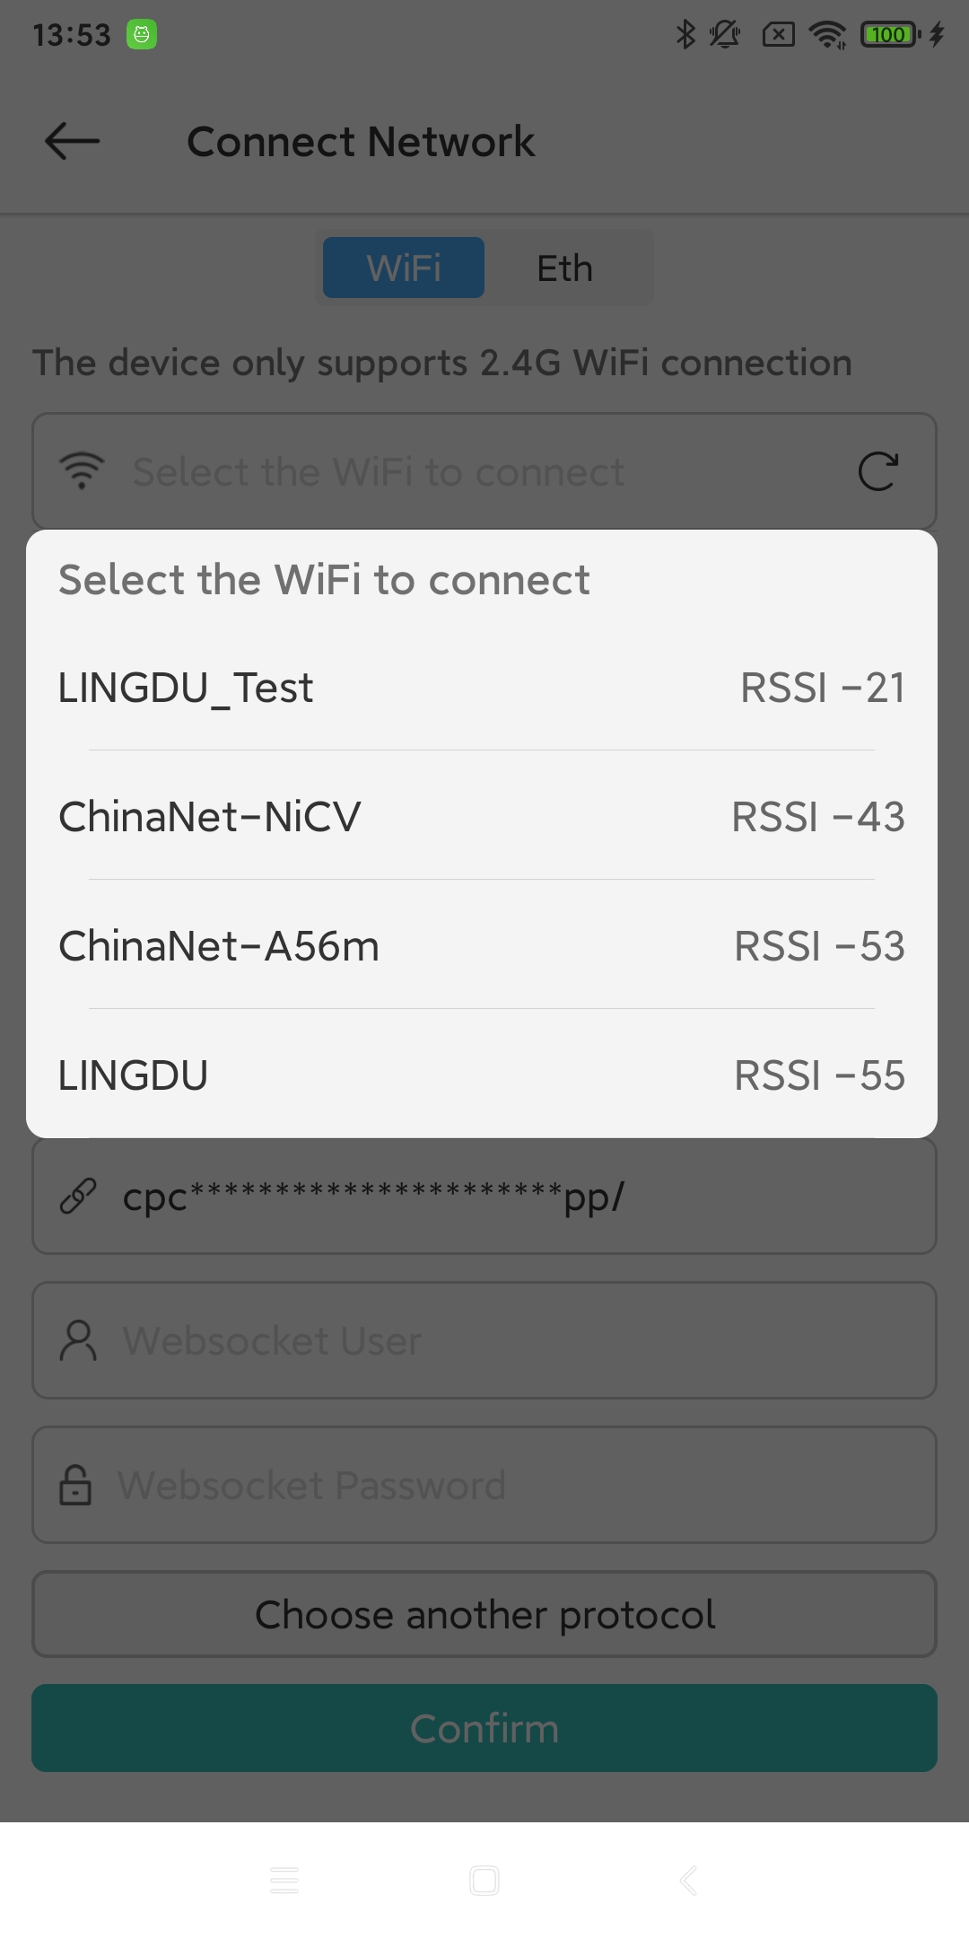The image size is (969, 1939).
Task: Switch to the Eth connection tab
Action: [564, 268]
